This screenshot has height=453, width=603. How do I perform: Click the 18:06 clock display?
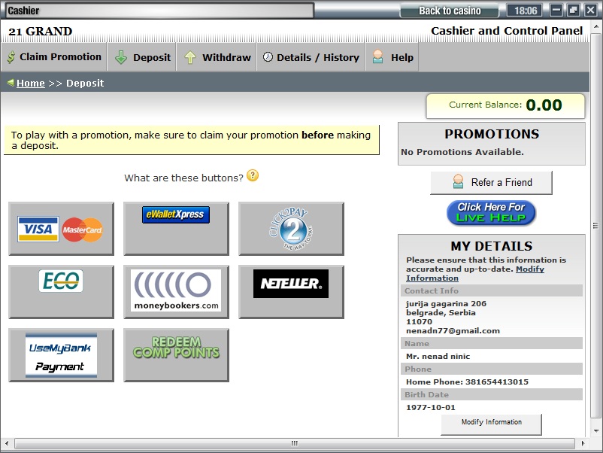pyautogui.click(x=526, y=11)
